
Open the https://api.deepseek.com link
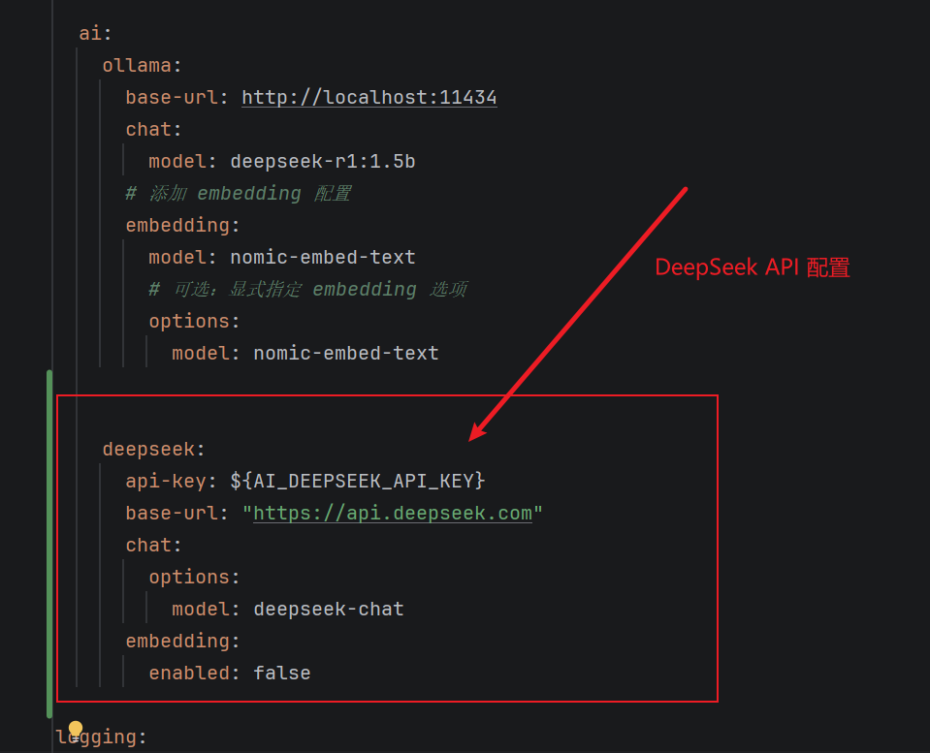coord(393,513)
